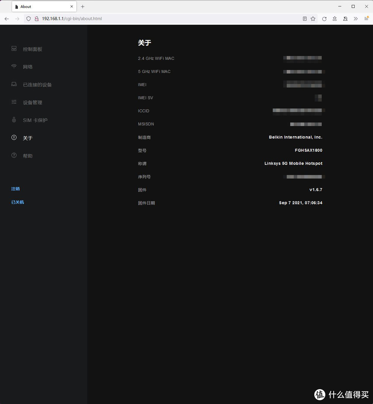Click the SIM protection lock icon

(14, 120)
